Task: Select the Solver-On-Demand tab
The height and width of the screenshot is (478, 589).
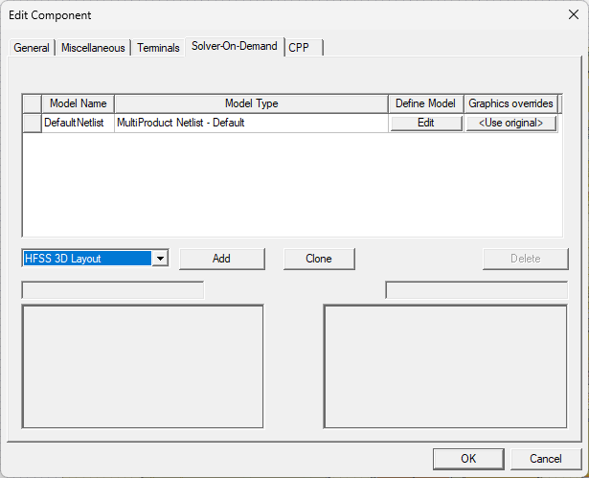Action: click(235, 46)
